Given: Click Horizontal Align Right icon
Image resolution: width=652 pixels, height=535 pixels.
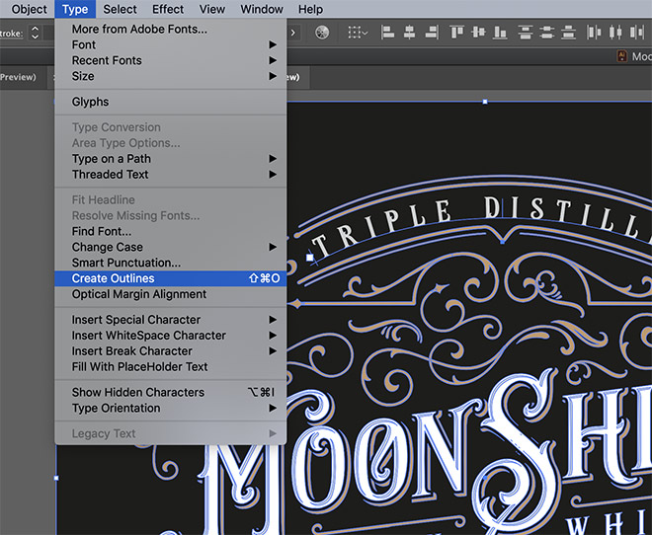Looking at the screenshot, I should (x=431, y=33).
